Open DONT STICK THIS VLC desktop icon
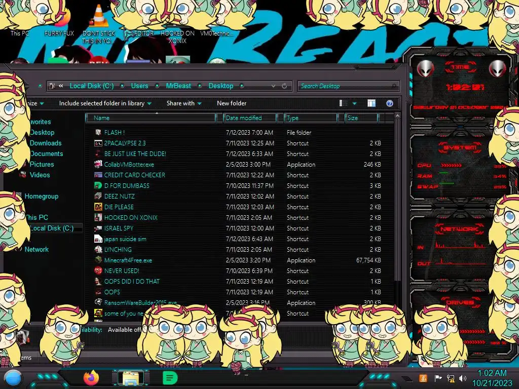The image size is (519, 389). pyautogui.click(x=98, y=16)
